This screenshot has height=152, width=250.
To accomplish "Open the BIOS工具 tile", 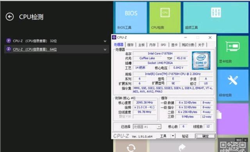I will point(131,18).
